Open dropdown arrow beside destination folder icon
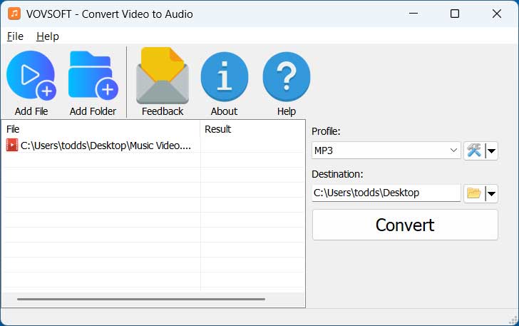Image resolution: width=519 pixels, height=326 pixels. (491, 193)
